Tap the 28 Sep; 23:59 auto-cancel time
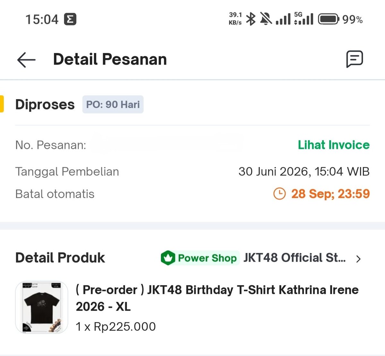The width and height of the screenshot is (385, 356). pyautogui.click(x=330, y=194)
